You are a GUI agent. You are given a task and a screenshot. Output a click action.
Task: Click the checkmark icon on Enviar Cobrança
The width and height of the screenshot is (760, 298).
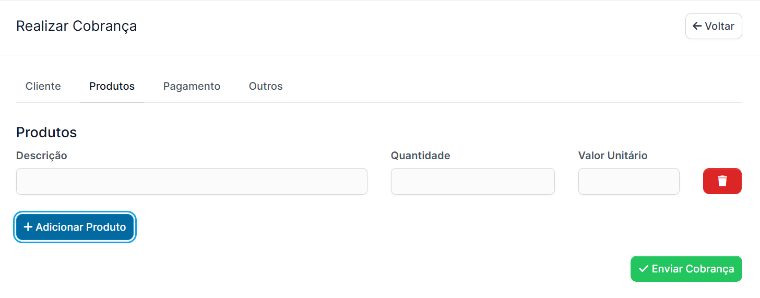point(644,269)
